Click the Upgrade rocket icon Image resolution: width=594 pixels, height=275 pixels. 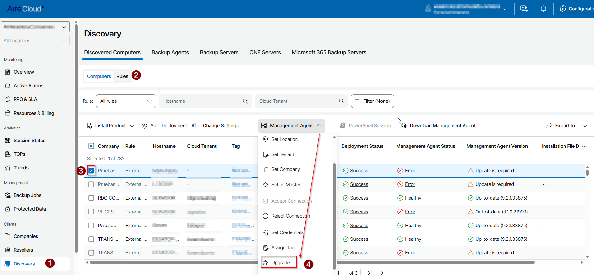pos(266,263)
